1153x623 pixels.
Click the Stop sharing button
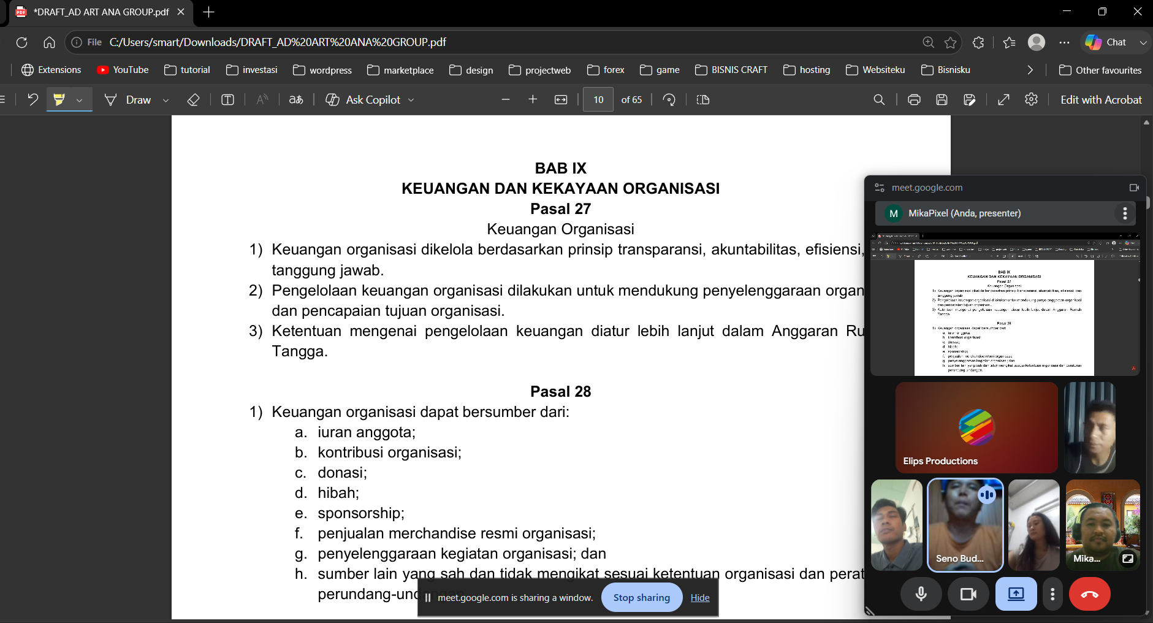tap(642, 597)
